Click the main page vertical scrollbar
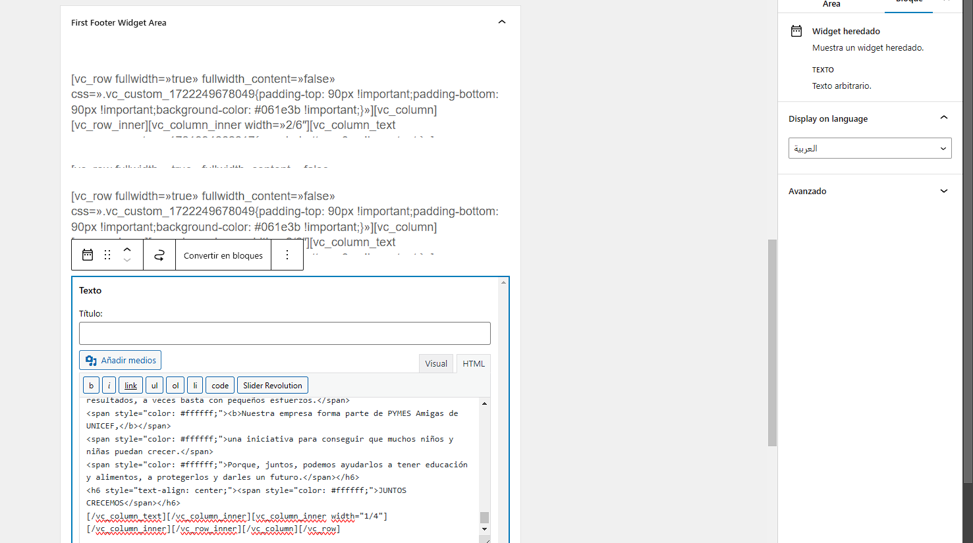This screenshot has height=543, width=973. [772, 343]
